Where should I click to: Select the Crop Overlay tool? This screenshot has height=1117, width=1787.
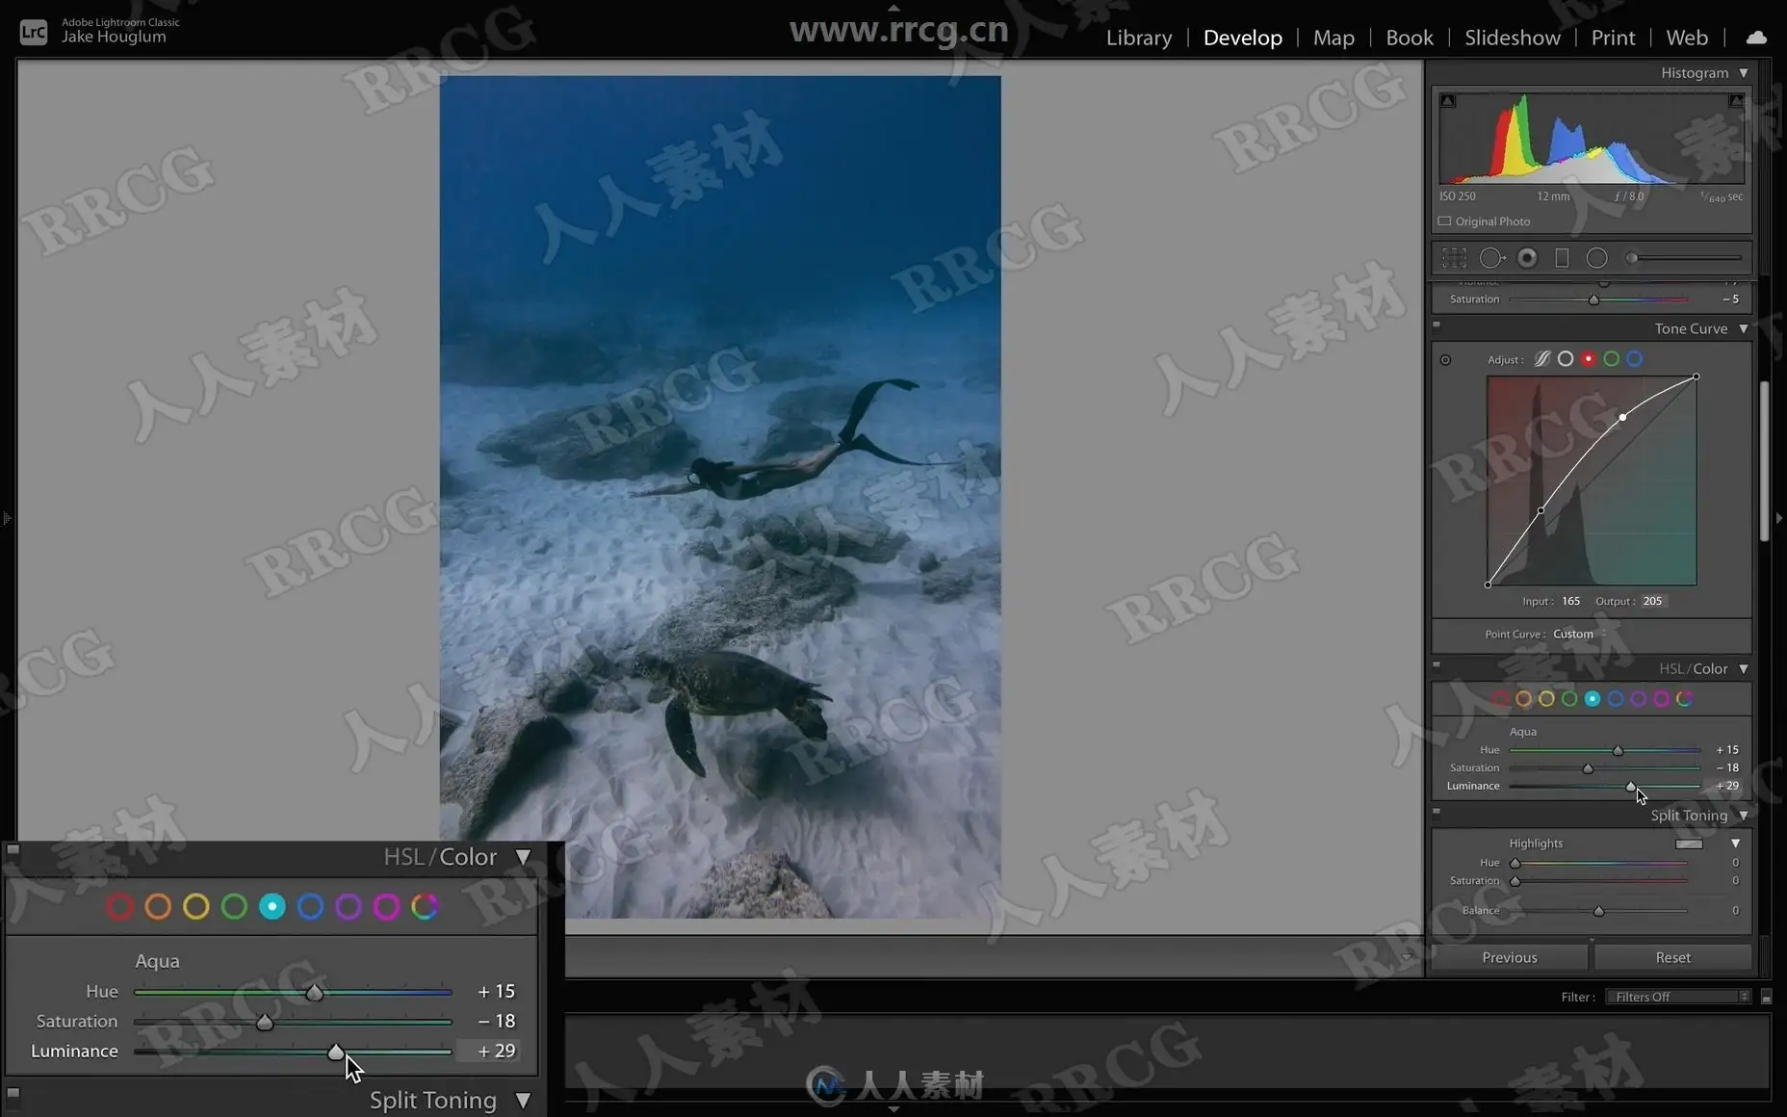[x=1454, y=258]
